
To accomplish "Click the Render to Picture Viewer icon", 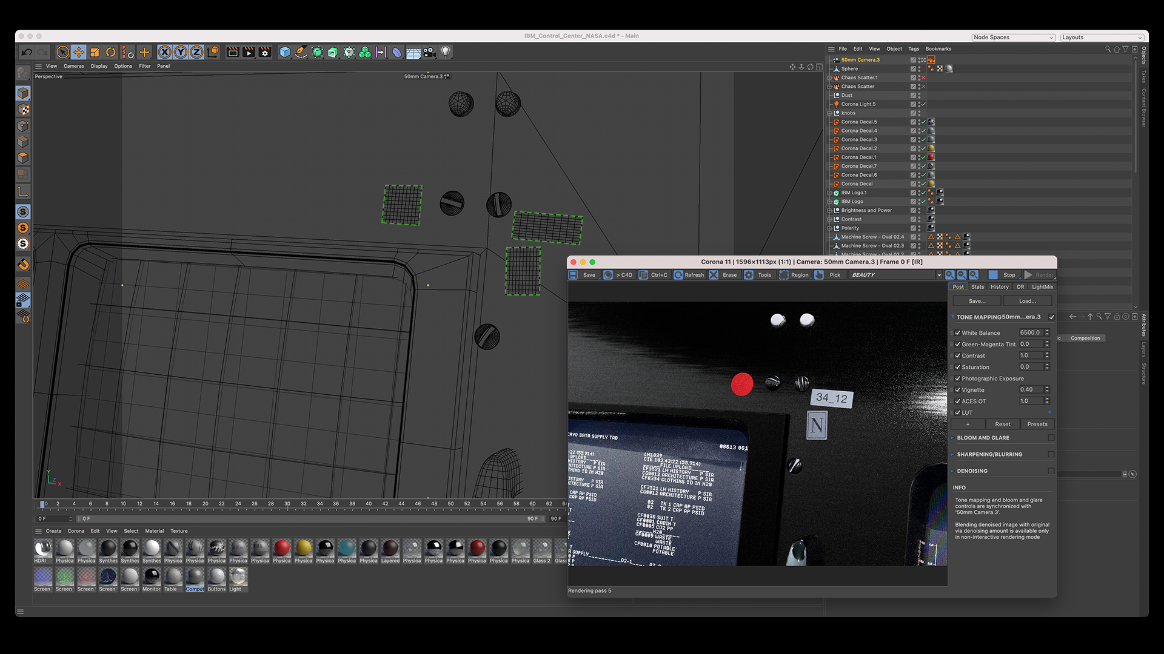I will tap(249, 52).
